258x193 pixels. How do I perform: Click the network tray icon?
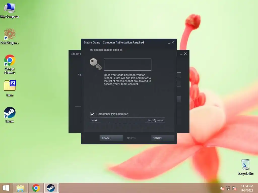click(228, 188)
